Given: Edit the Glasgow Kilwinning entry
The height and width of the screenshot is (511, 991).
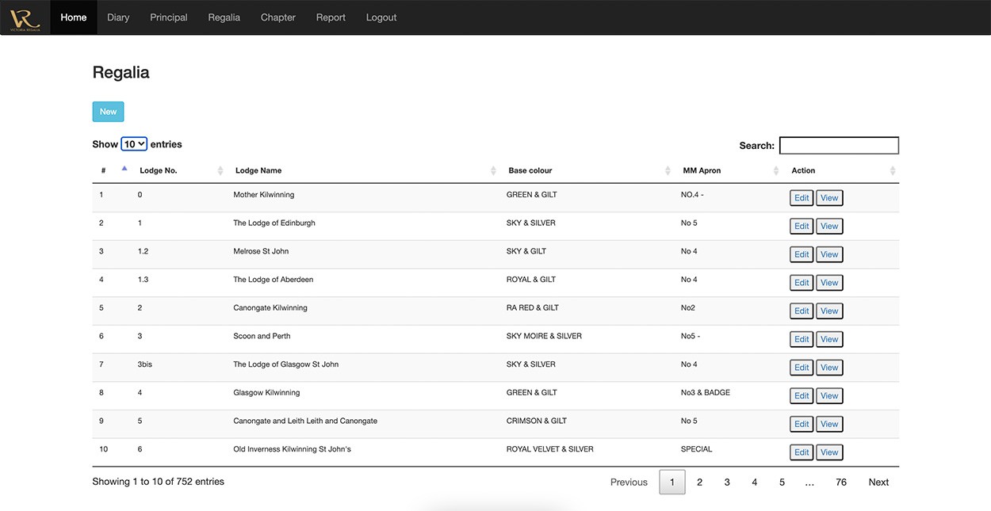Looking at the screenshot, I should [802, 396].
